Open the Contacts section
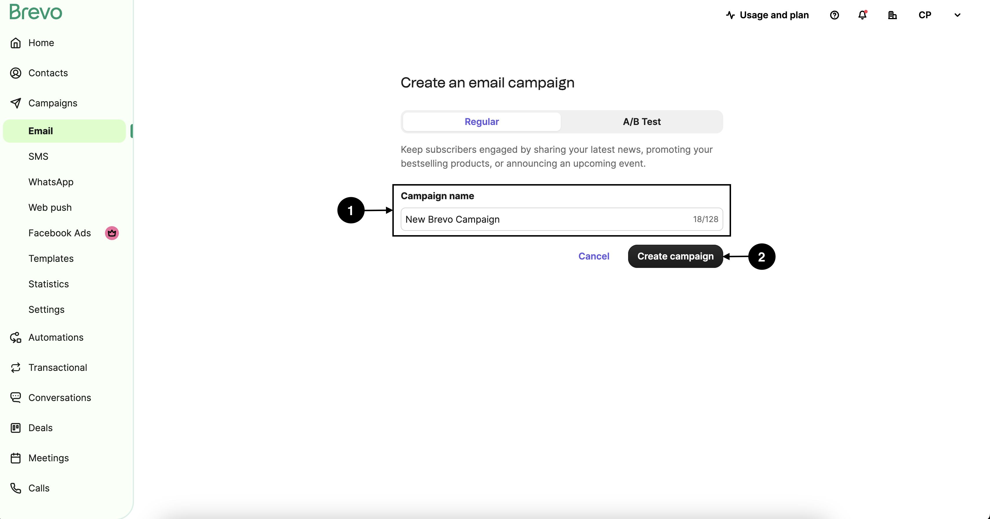 48,73
